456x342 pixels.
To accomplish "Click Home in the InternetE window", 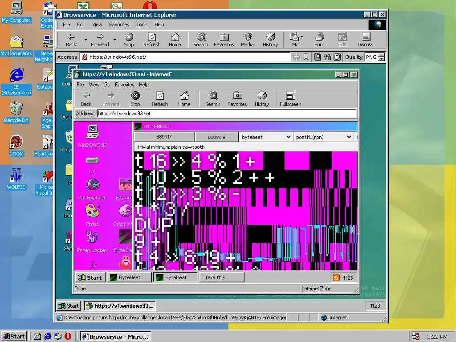I will coord(184,99).
